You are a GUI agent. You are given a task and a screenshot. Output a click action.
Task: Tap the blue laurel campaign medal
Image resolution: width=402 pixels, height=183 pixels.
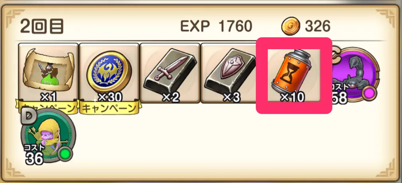[x=109, y=72]
